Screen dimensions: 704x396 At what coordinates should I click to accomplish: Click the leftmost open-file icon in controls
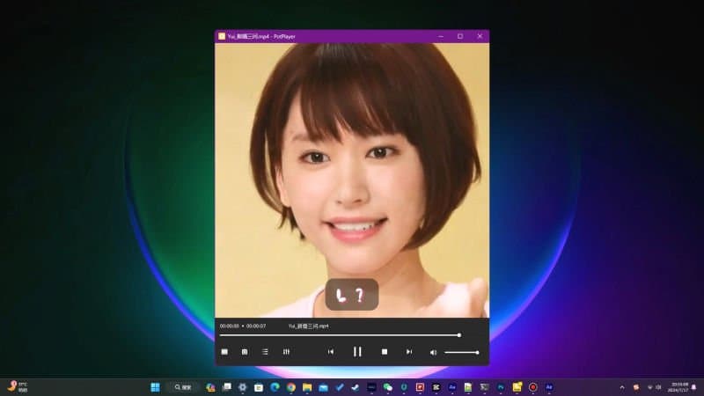[224, 352]
